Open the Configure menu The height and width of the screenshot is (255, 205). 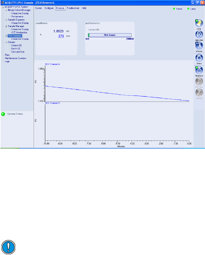click(49, 8)
